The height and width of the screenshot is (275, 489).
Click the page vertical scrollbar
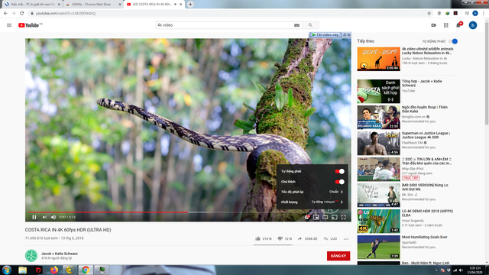tap(487, 75)
